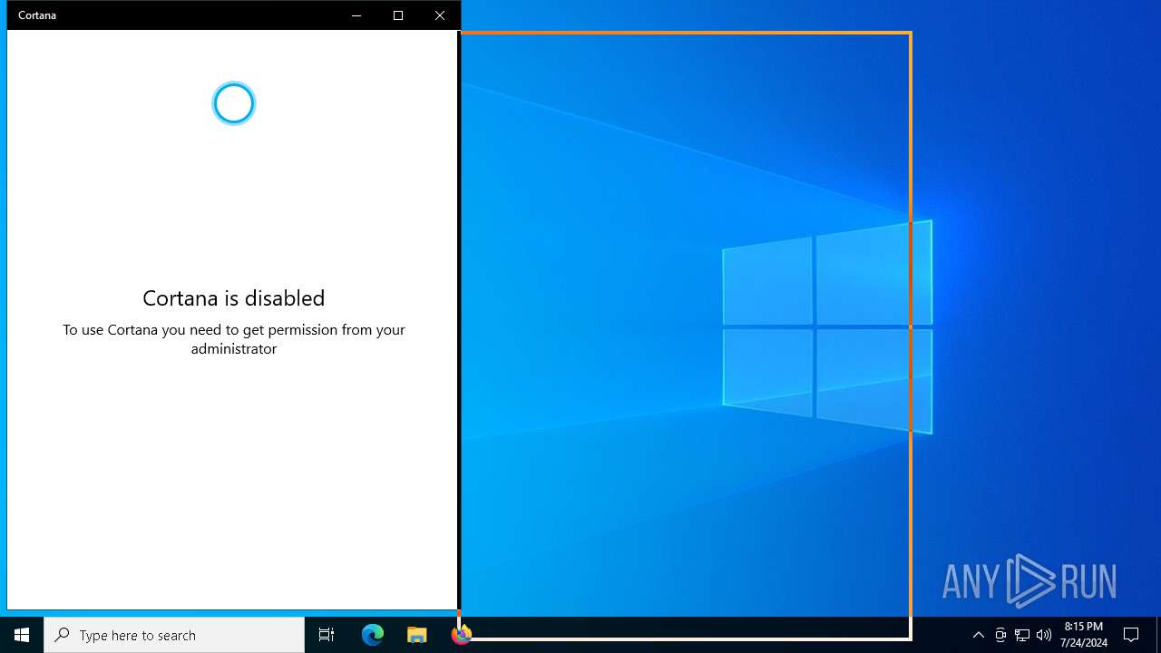
Task: Click the Cortana circle logo
Action: coord(234,103)
